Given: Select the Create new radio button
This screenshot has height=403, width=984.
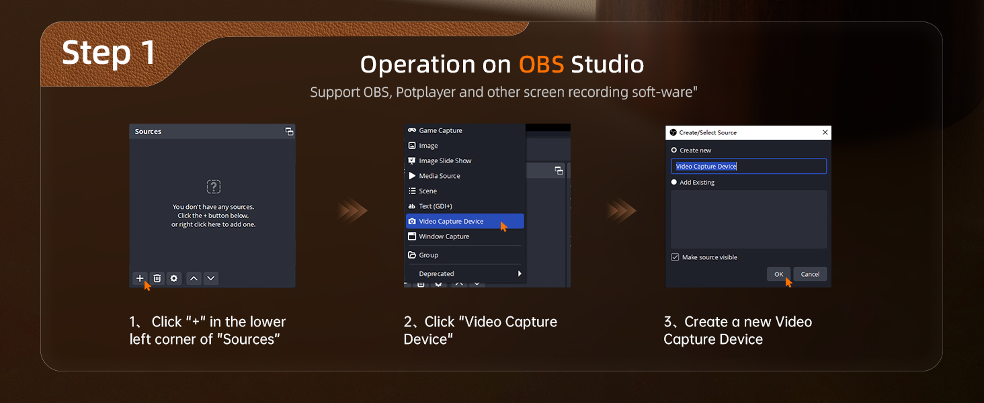Looking at the screenshot, I should click(x=674, y=150).
